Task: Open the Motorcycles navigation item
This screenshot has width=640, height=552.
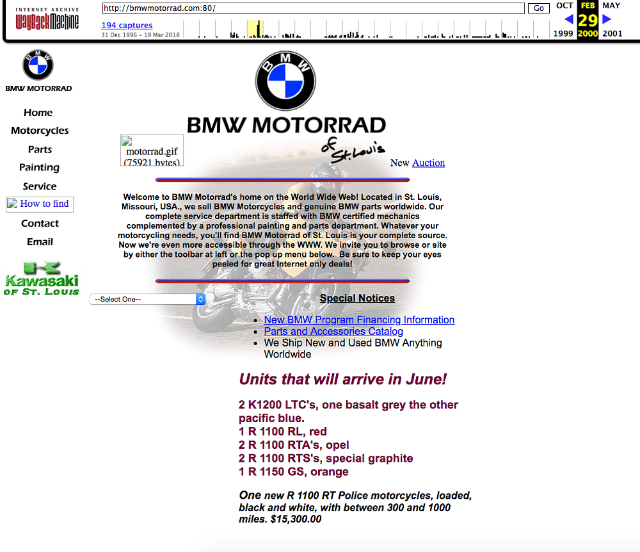Action: tap(40, 131)
